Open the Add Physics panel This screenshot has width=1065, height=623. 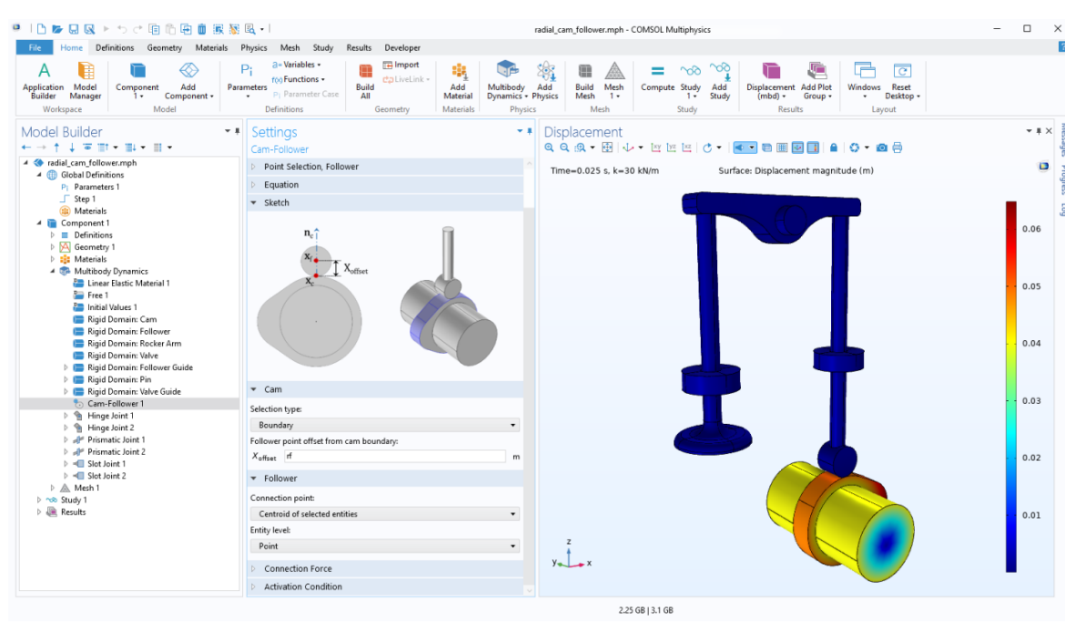[545, 81]
